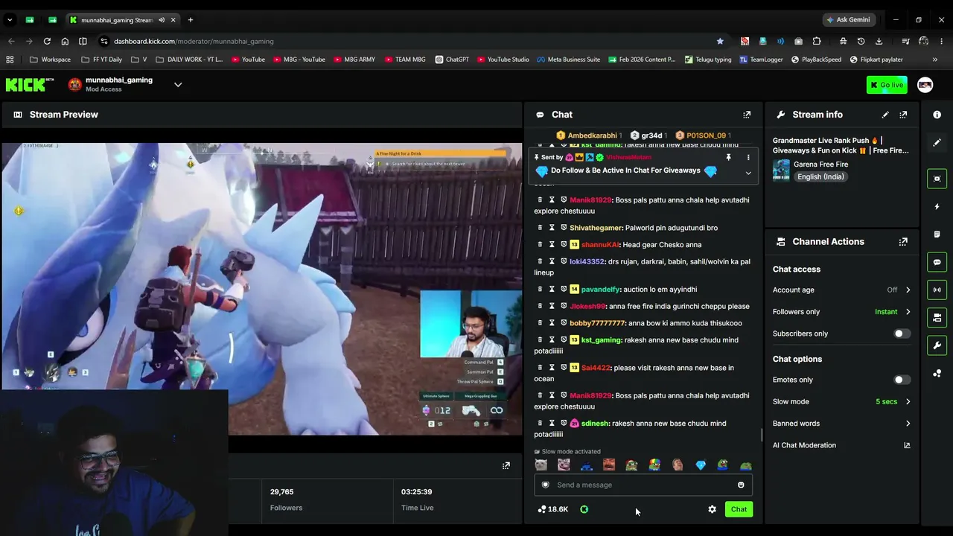Click the pencil icon in the right sidebar
Screen dimensions: 953x536
coord(937,142)
